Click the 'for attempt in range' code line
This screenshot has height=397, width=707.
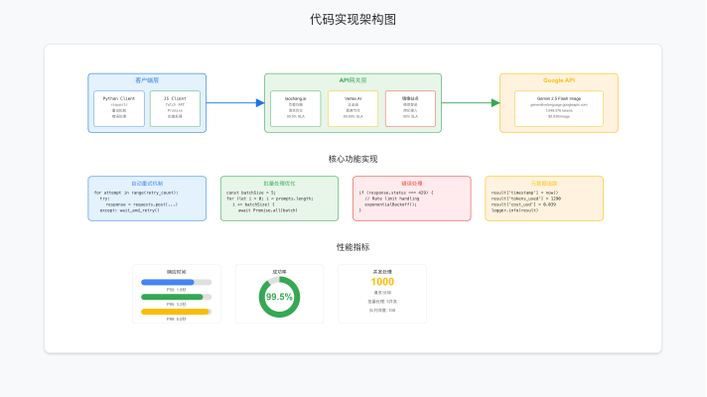coord(136,193)
